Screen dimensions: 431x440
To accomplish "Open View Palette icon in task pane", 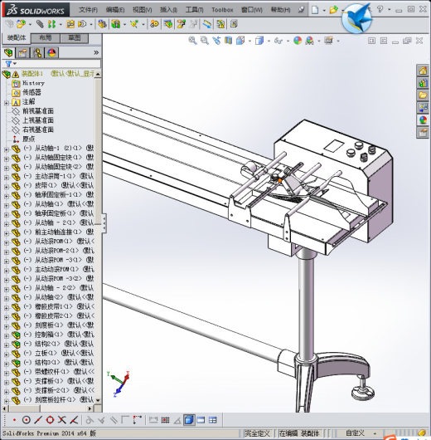I will pyautogui.click(x=423, y=107).
